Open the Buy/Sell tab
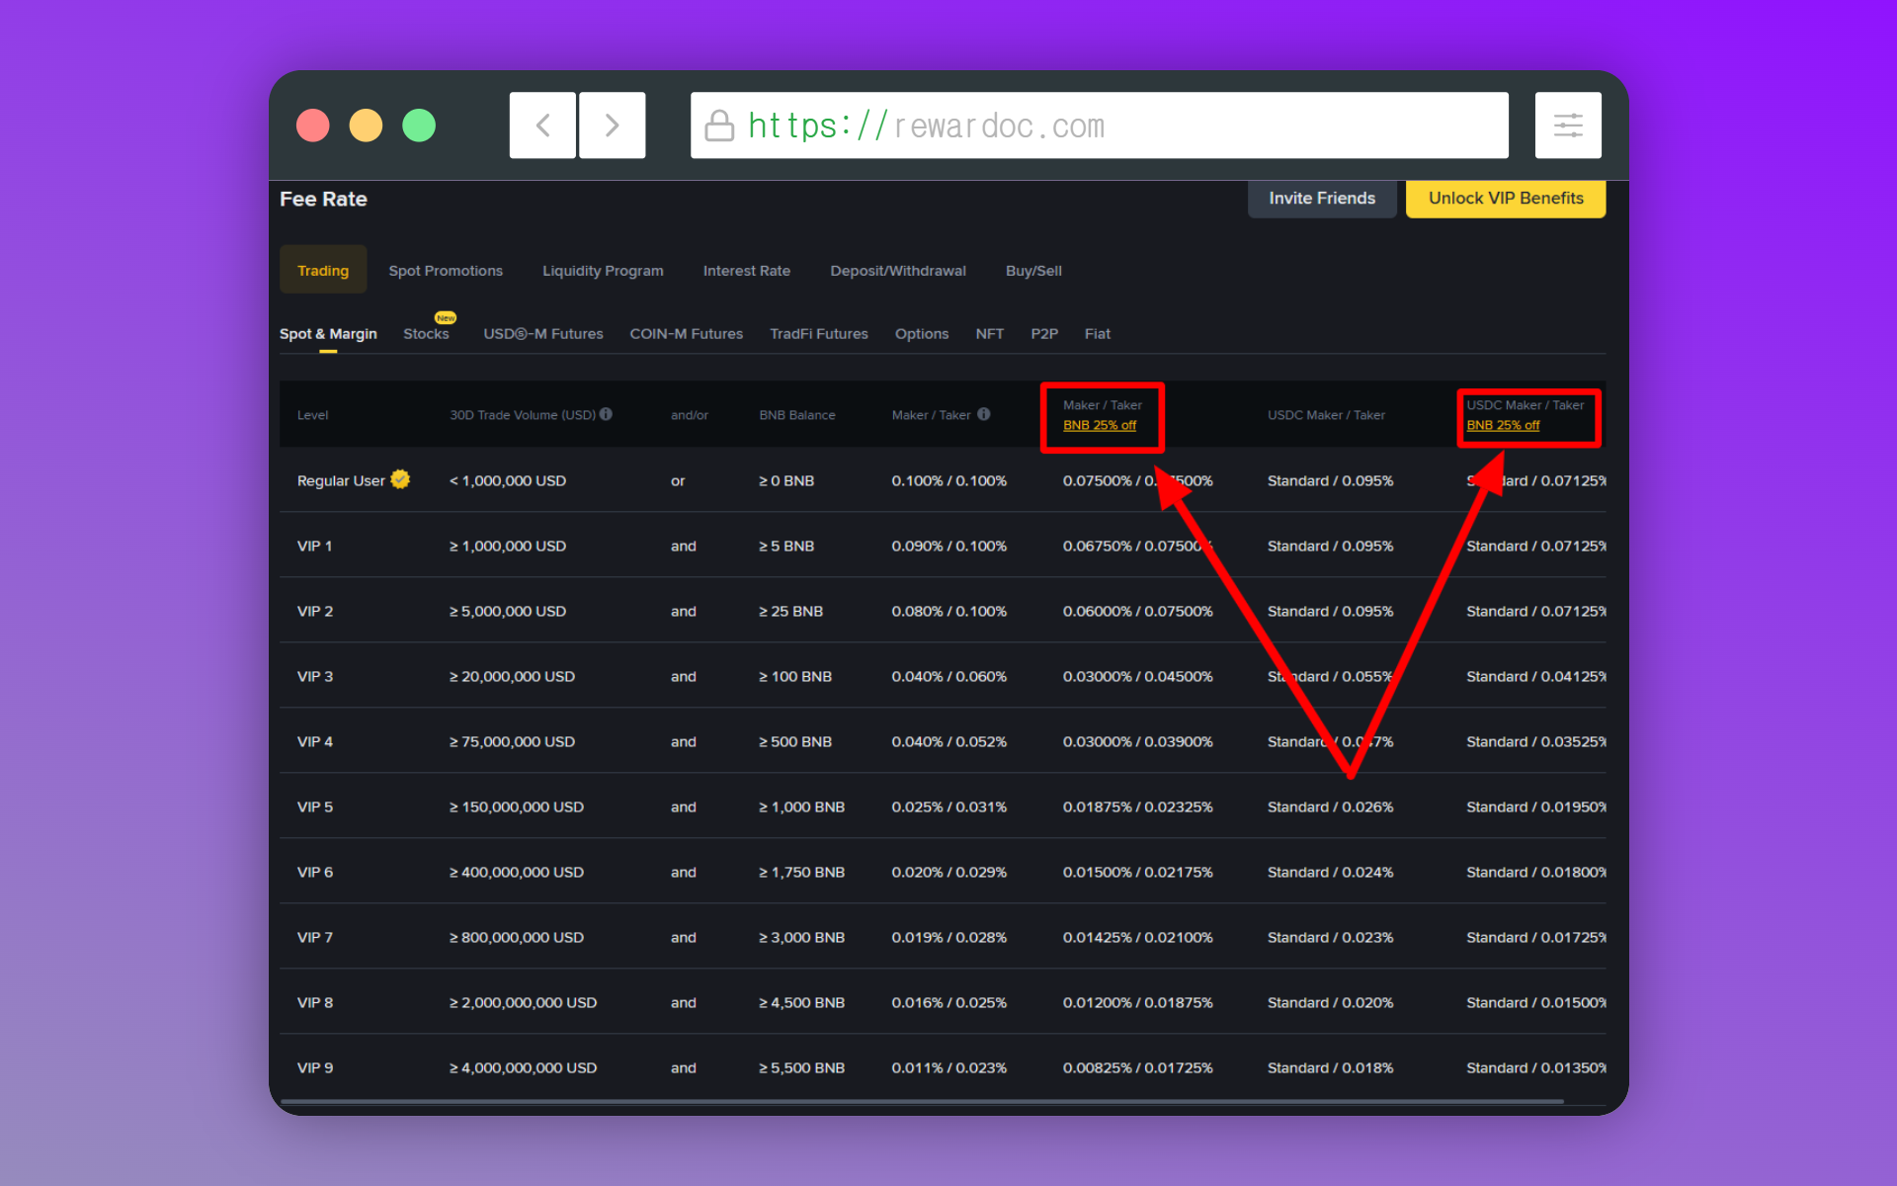This screenshot has height=1186, width=1897. tap(1033, 271)
